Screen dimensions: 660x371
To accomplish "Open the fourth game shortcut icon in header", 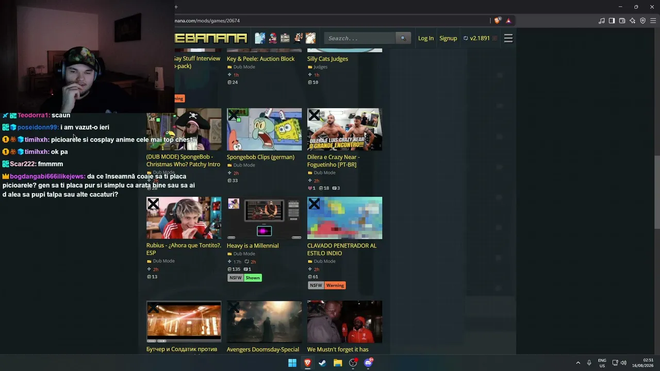I will pyautogui.click(x=298, y=38).
